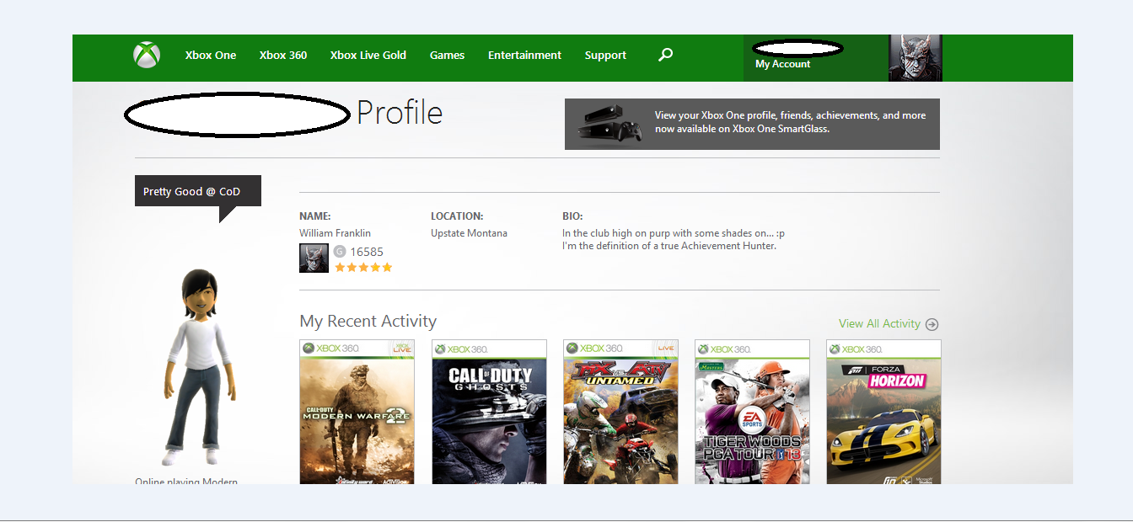
Task: Open the Support menu
Action: click(x=605, y=55)
